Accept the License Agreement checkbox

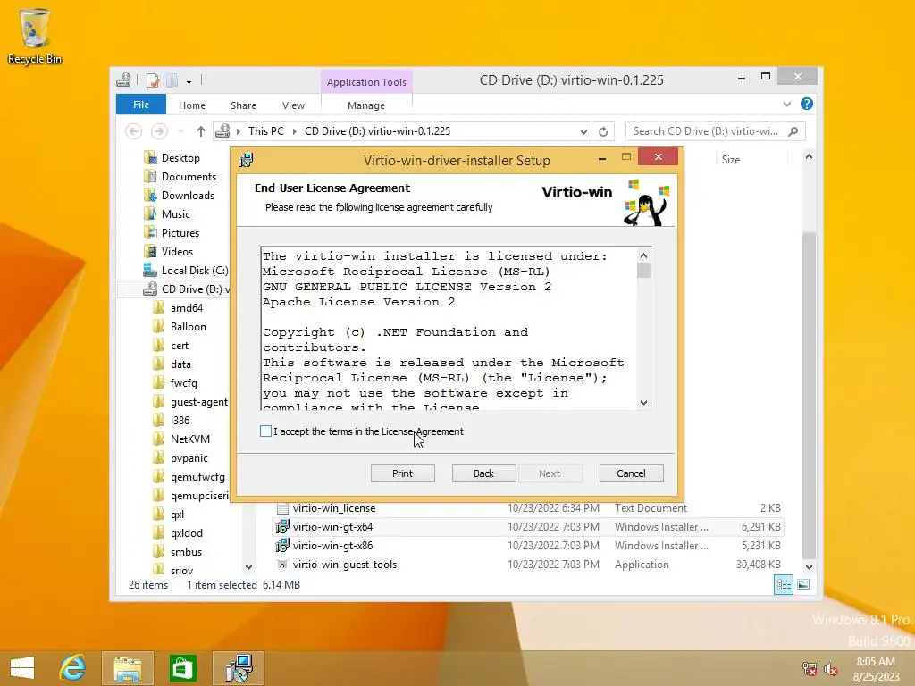[x=265, y=431]
